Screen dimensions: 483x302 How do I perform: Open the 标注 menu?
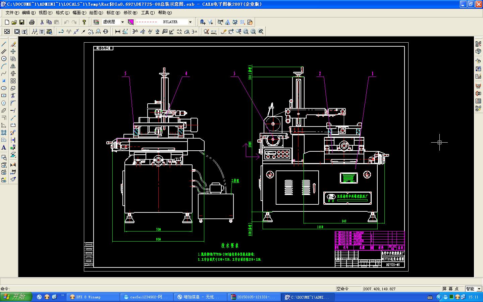113,13
